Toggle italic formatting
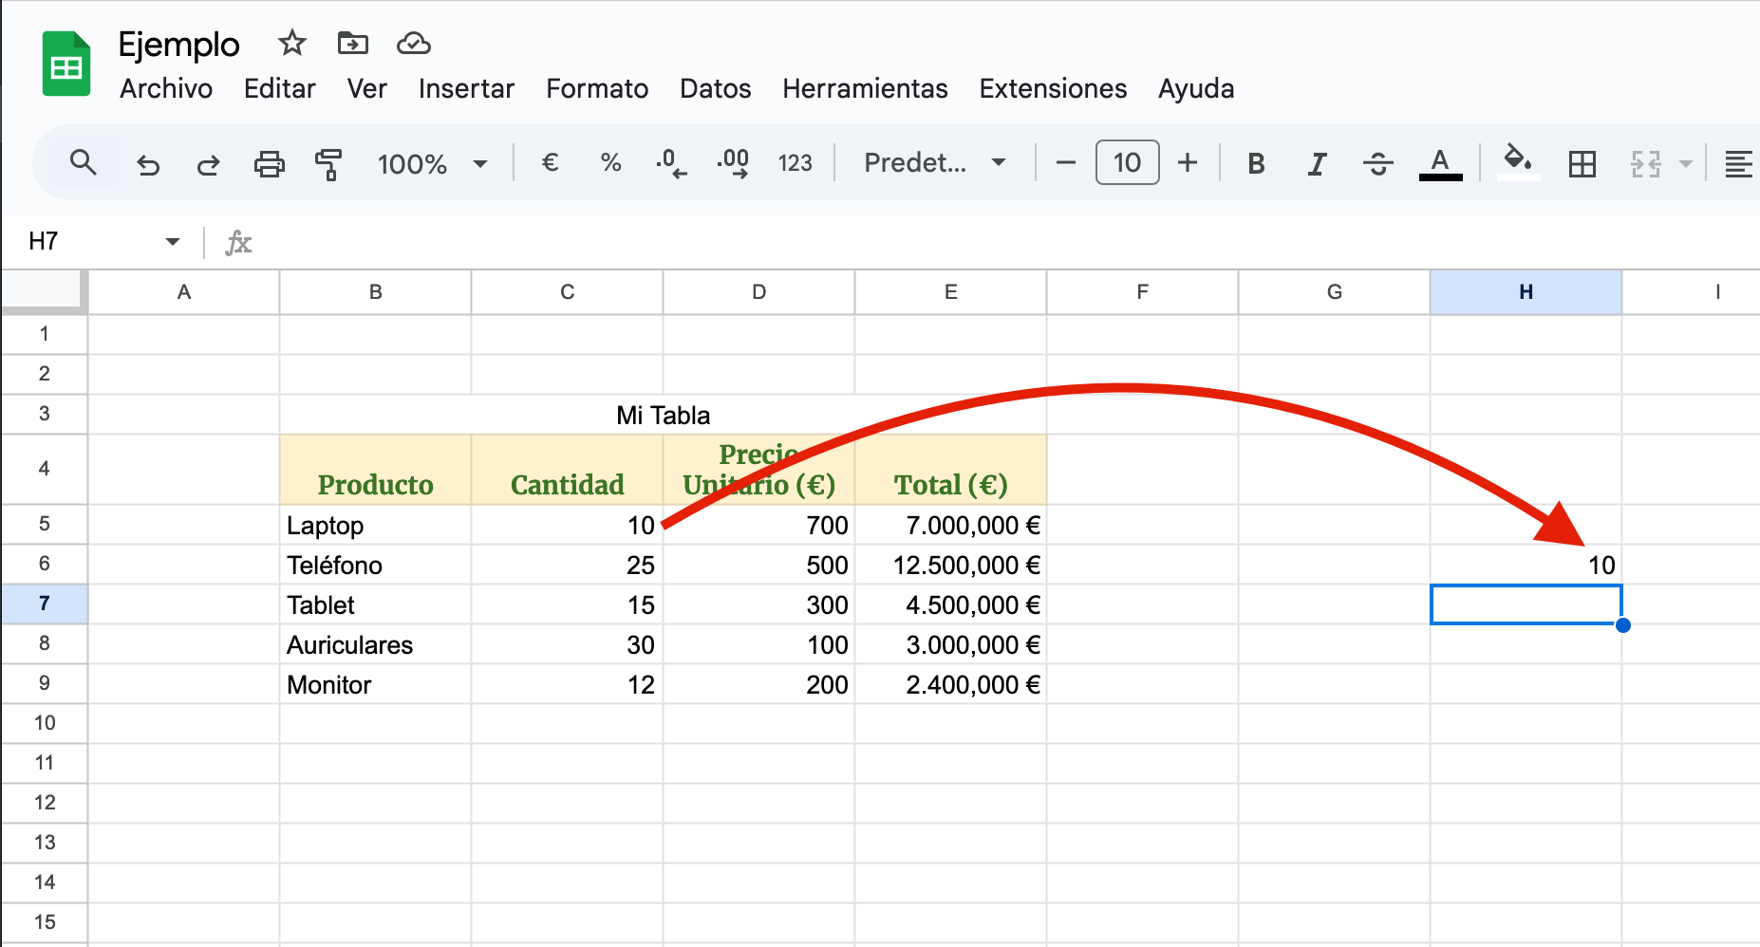1760x947 pixels. (x=1317, y=164)
